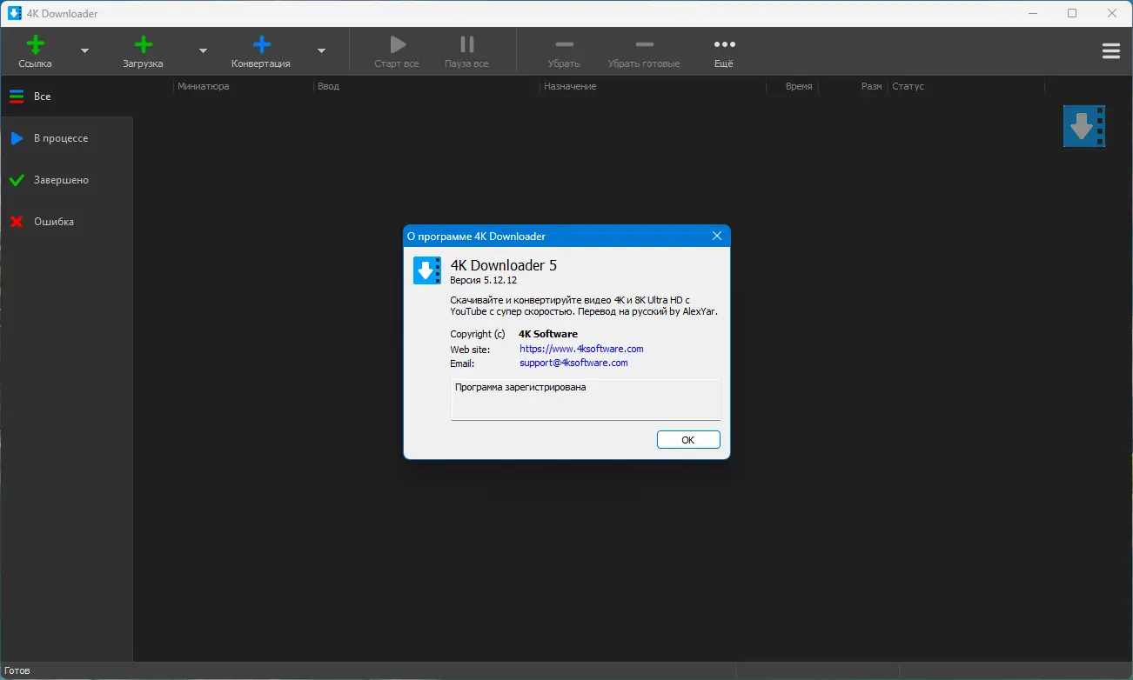Open the https://www.4ksoftware.com link
This screenshot has width=1133, height=680.
tap(581, 349)
